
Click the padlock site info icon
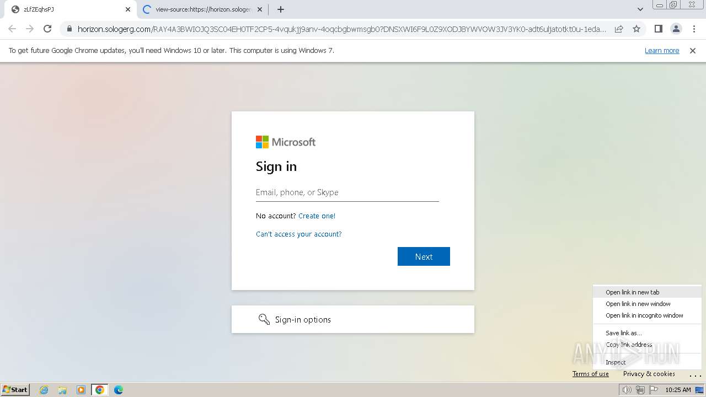pyautogui.click(x=69, y=29)
